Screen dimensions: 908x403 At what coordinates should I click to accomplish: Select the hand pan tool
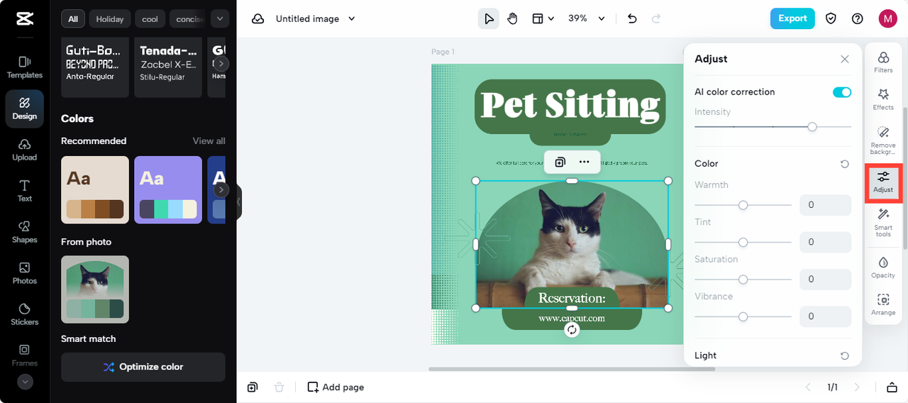513,19
